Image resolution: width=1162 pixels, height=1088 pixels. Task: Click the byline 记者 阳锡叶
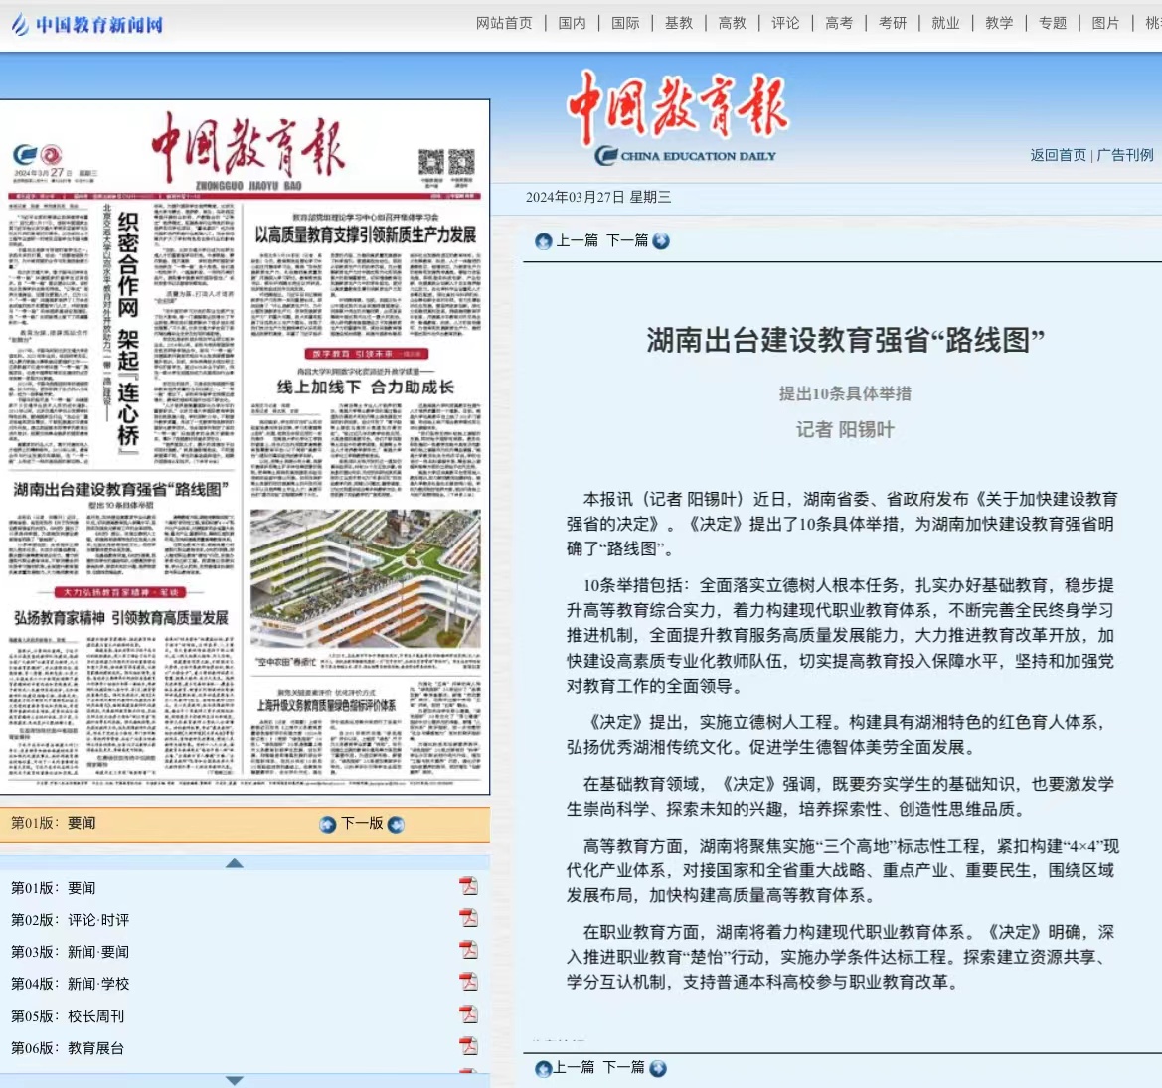[x=845, y=429]
